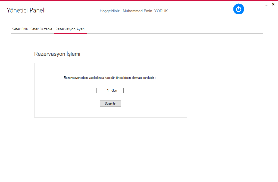
Task: Click the Yönetici Paneli title text
Action: coord(26,10)
